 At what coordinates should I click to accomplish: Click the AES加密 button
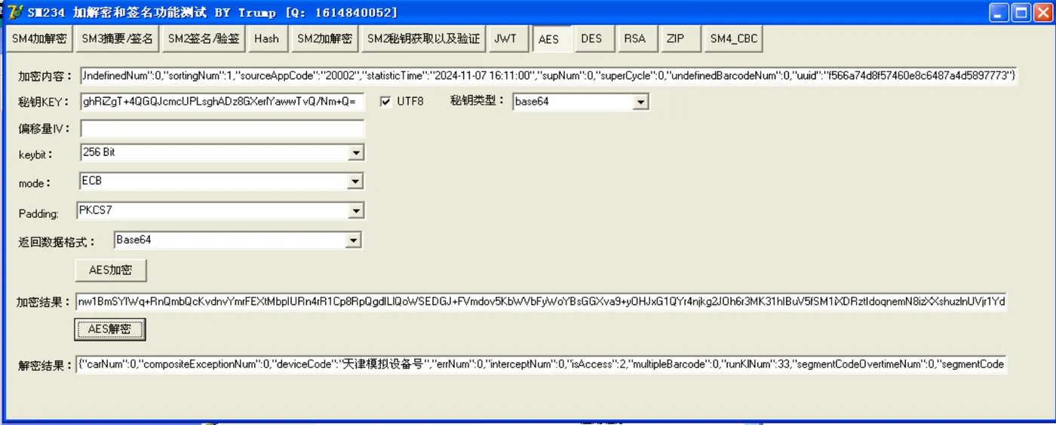(x=110, y=270)
